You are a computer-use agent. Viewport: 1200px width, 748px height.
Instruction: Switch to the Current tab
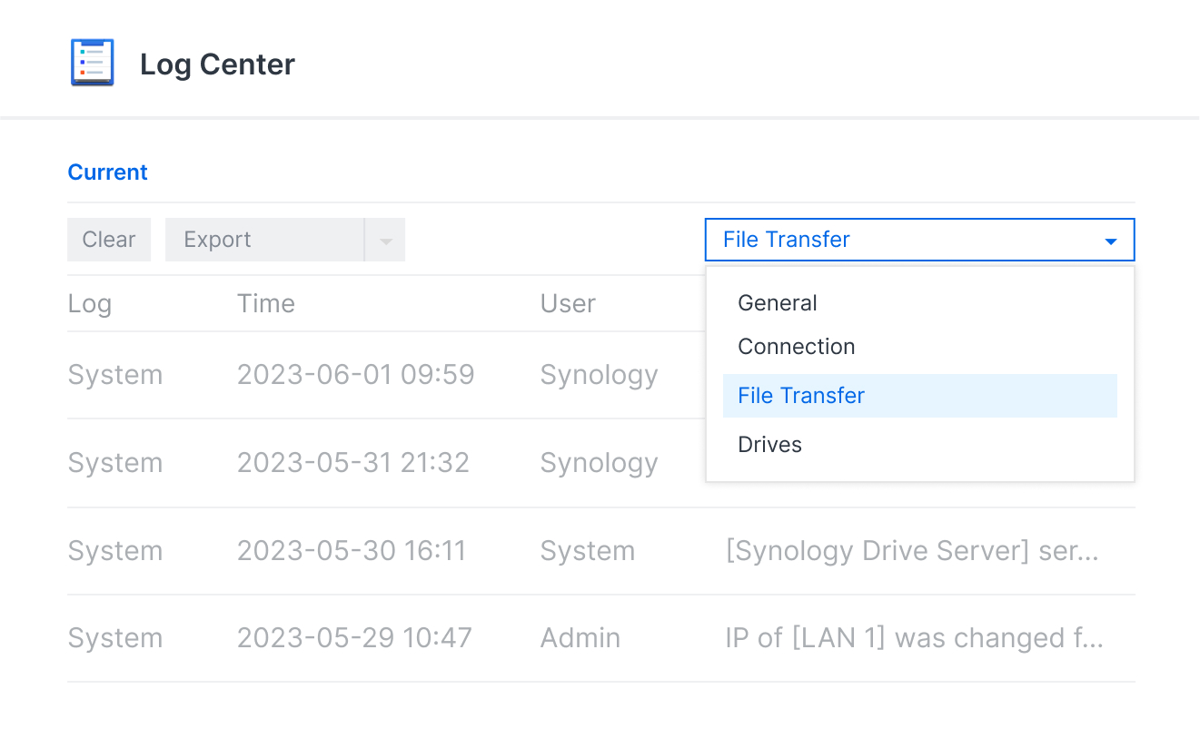pyautogui.click(x=107, y=172)
